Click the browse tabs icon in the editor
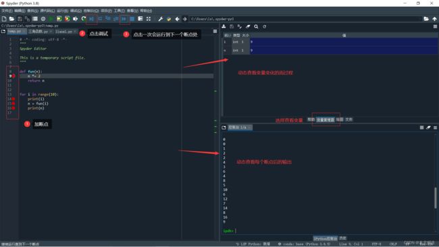 coord(3,31)
